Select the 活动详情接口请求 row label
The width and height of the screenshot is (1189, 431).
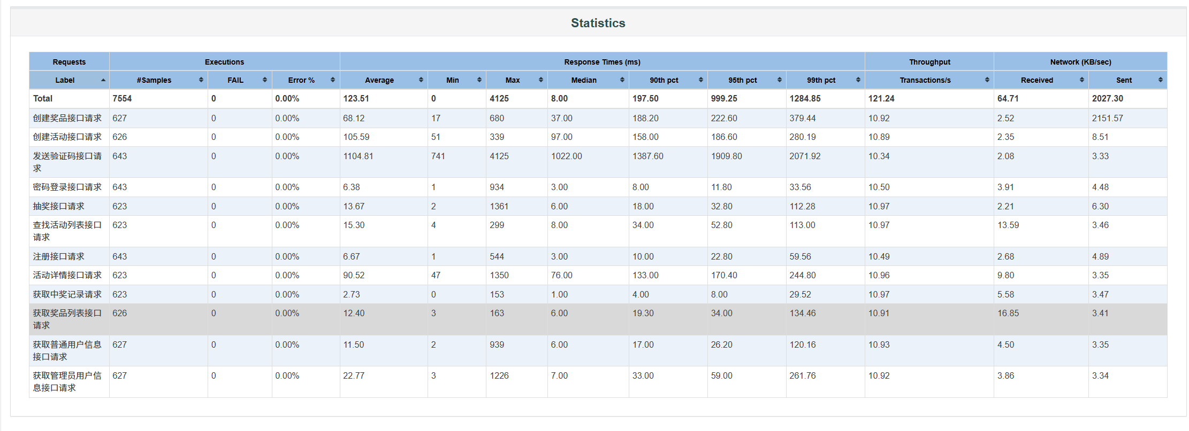tap(67, 275)
